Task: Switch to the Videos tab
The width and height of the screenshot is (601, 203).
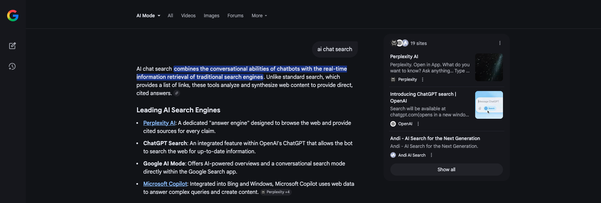Action: [188, 16]
